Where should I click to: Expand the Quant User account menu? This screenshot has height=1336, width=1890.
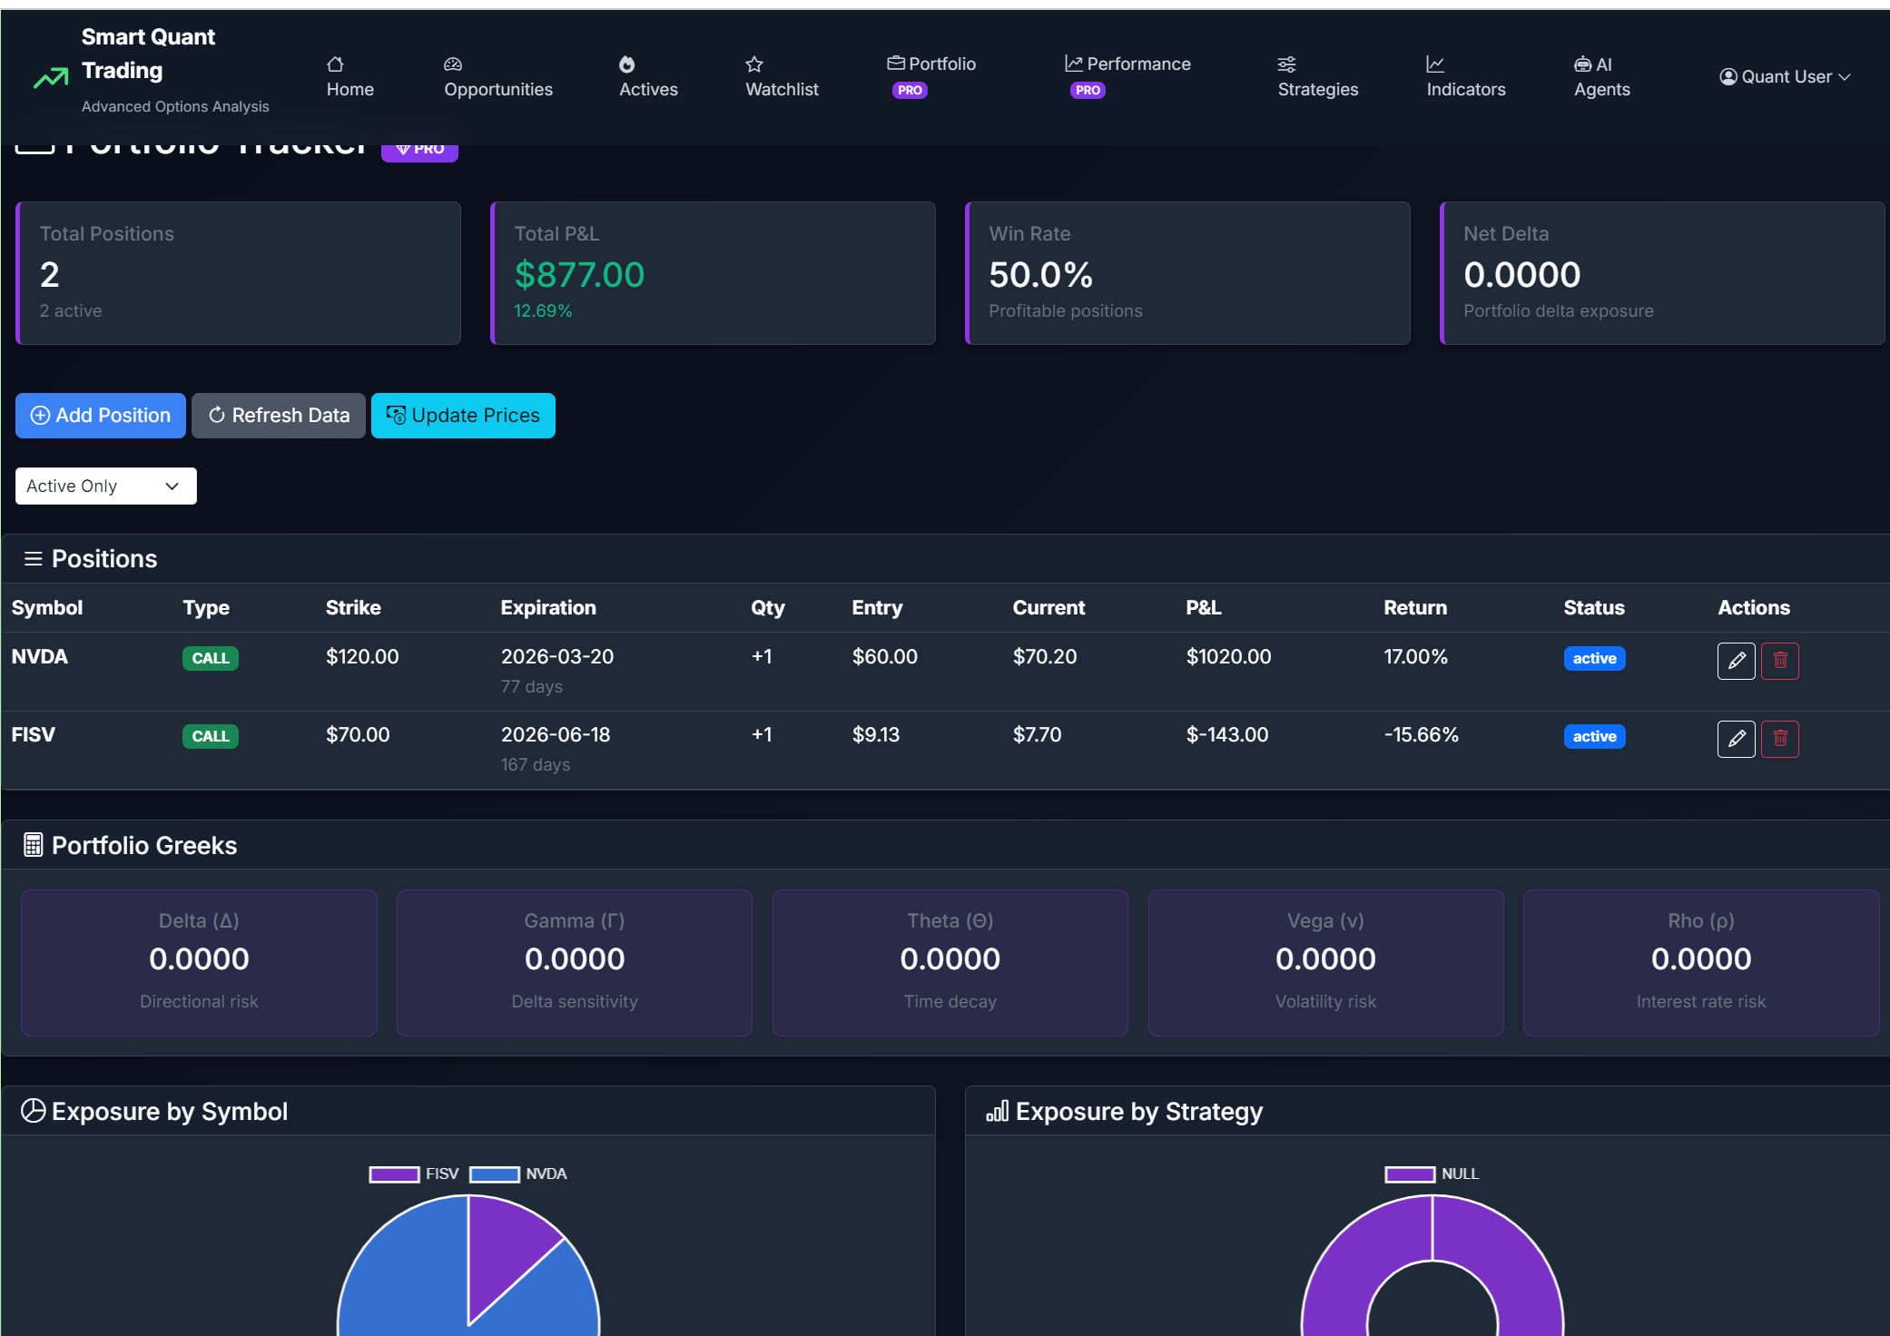[x=1785, y=77]
